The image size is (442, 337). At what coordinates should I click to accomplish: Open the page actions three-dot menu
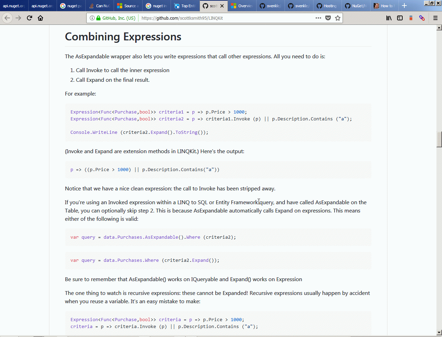coord(318,18)
